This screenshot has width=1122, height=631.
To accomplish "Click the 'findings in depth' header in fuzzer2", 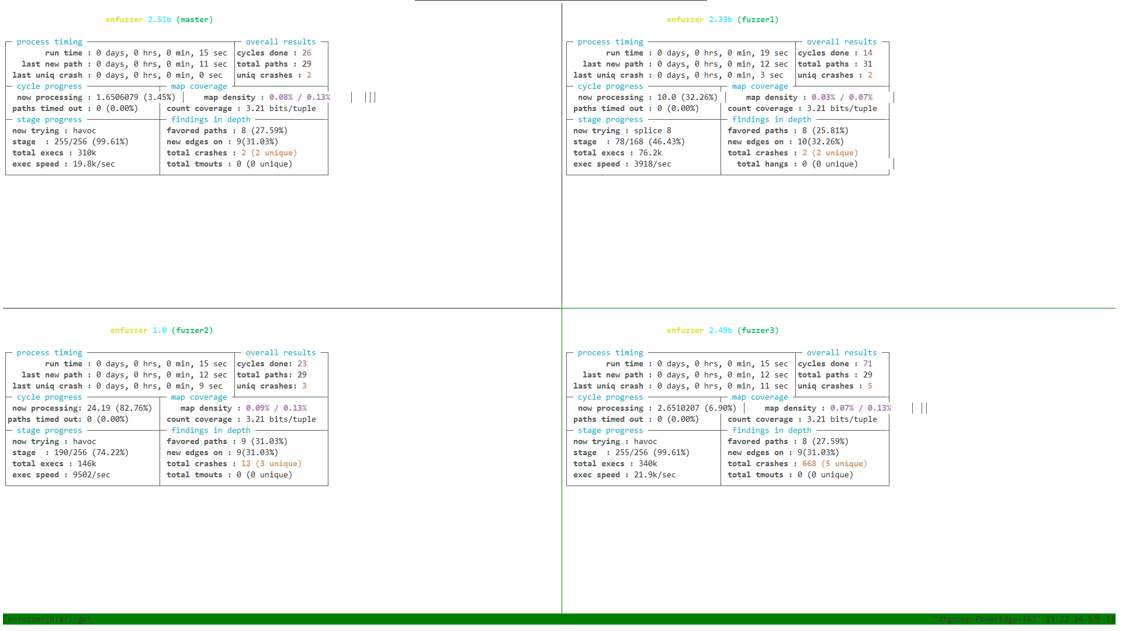I will [210, 431].
